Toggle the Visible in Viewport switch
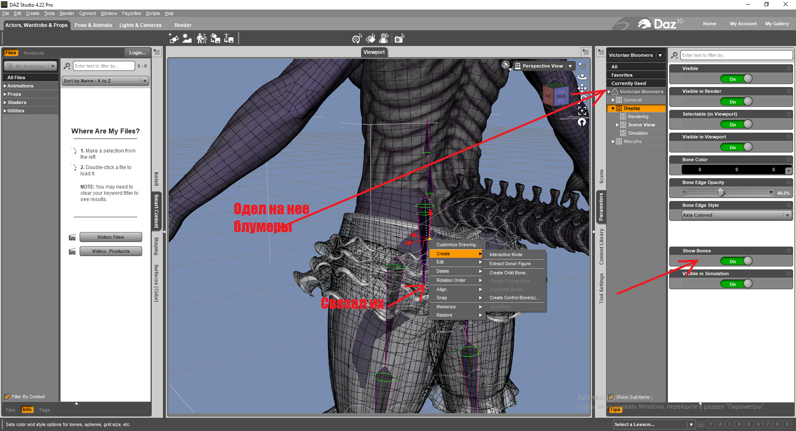The image size is (796, 431). coord(736,147)
